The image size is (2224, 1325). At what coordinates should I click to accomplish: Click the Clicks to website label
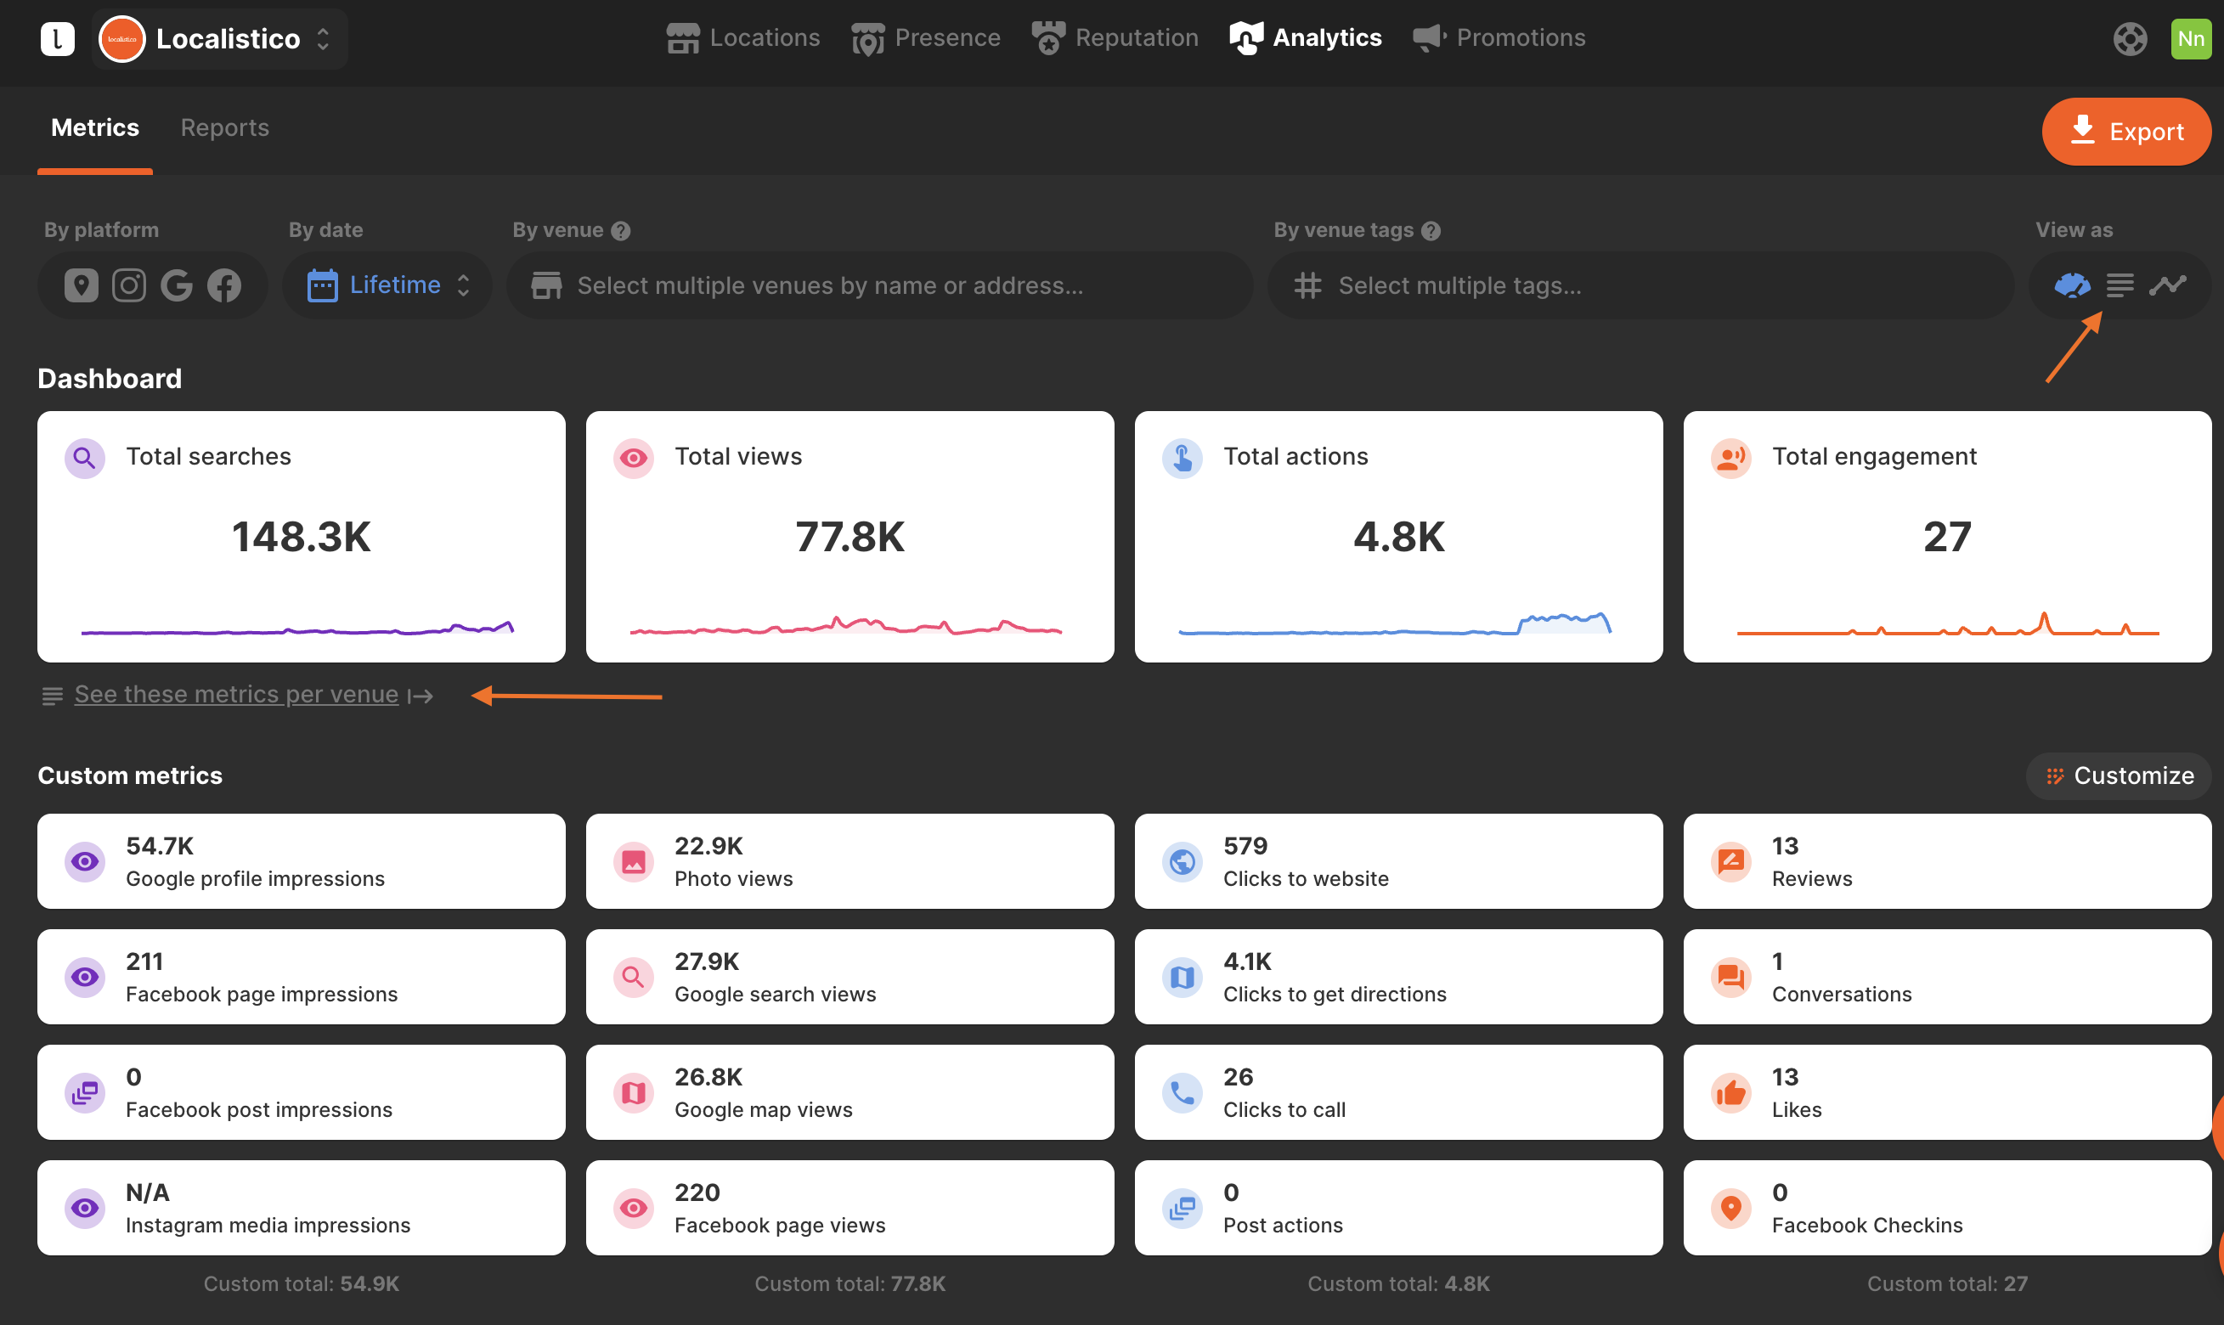1307,878
